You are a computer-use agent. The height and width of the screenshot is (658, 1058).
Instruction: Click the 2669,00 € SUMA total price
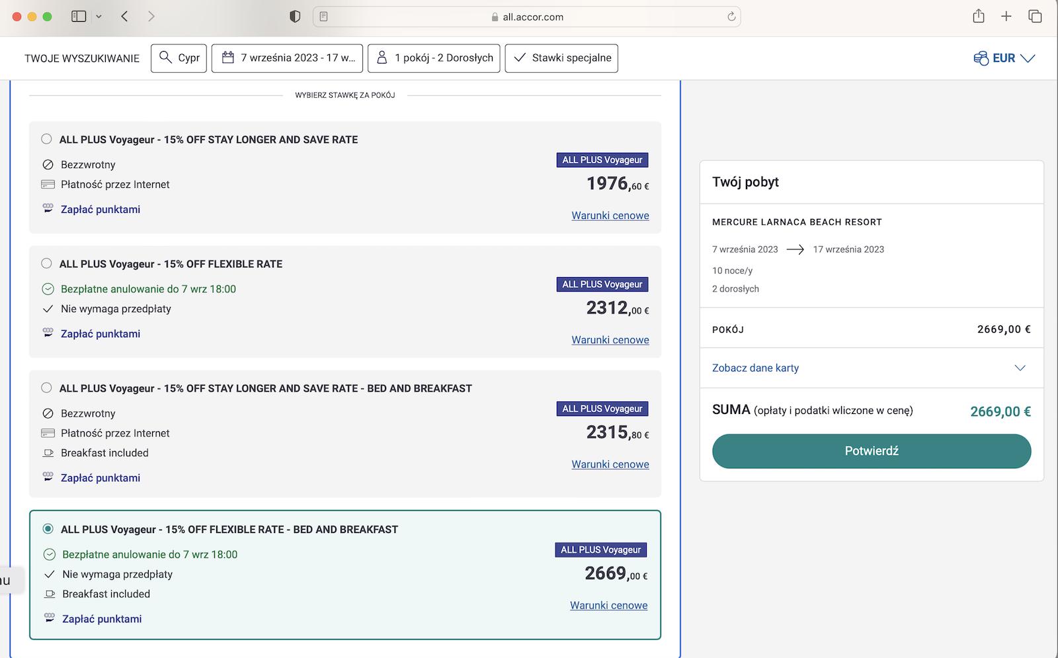click(1000, 411)
